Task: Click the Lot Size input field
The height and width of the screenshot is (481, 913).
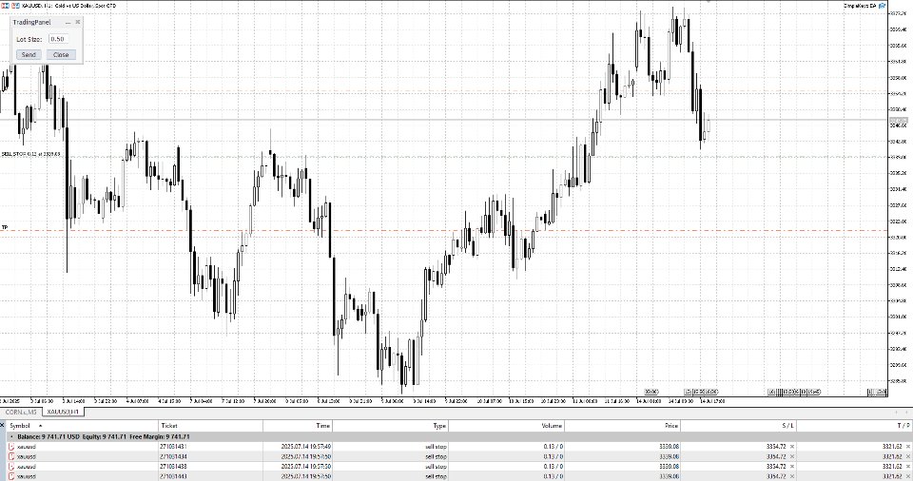Action: pos(58,39)
